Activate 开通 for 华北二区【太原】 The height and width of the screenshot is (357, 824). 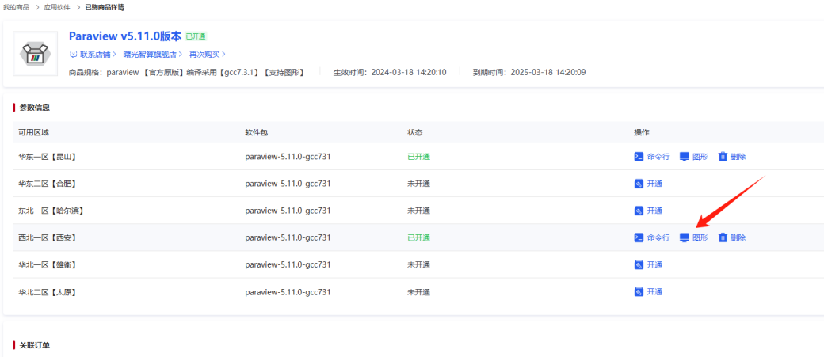pyautogui.click(x=648, y=292)
